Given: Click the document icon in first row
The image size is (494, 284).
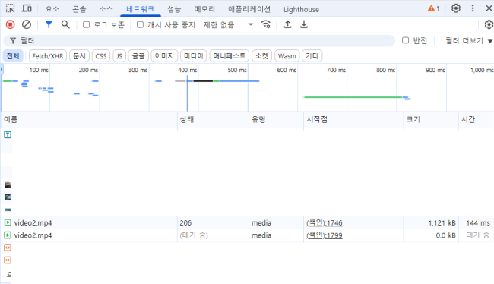Looking at the screenshot, I should (x=8, y=134).
